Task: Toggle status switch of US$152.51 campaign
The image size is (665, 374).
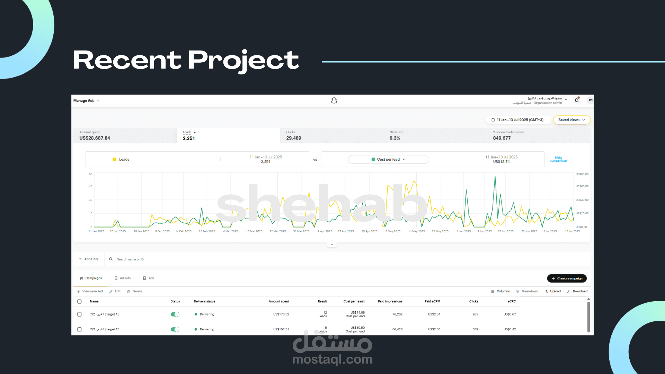Action: [175, 329]
